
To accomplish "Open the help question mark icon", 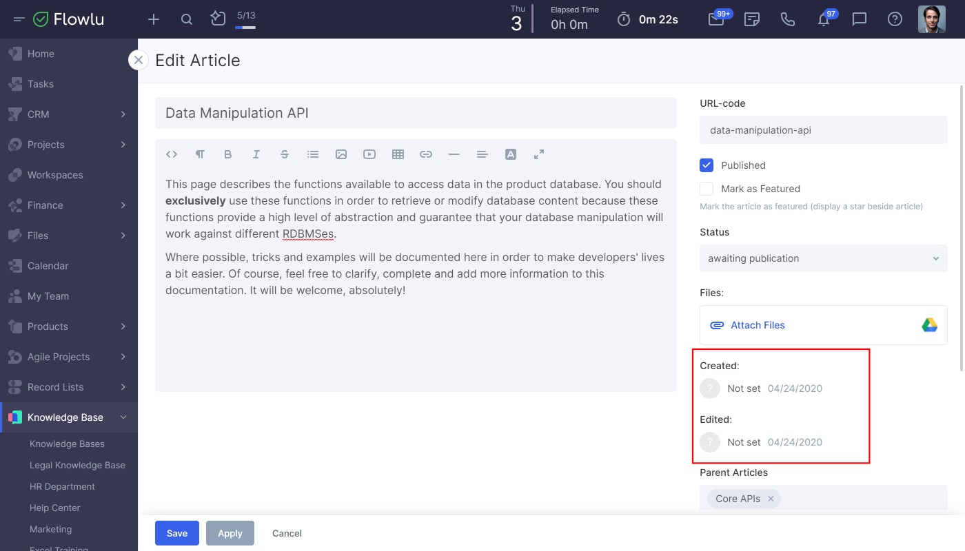I will [x=895, y=19].
